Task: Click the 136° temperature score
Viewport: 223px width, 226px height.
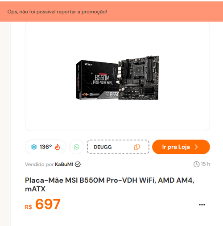Action: coord(45,147)
